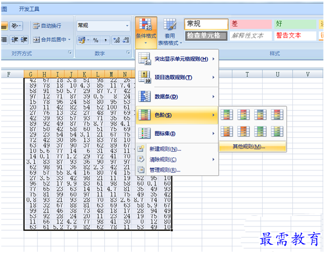The width and height of the screenshot is (325, 256).
Task: Click 合并后居中 merge and center
Action: pos(50,40)
